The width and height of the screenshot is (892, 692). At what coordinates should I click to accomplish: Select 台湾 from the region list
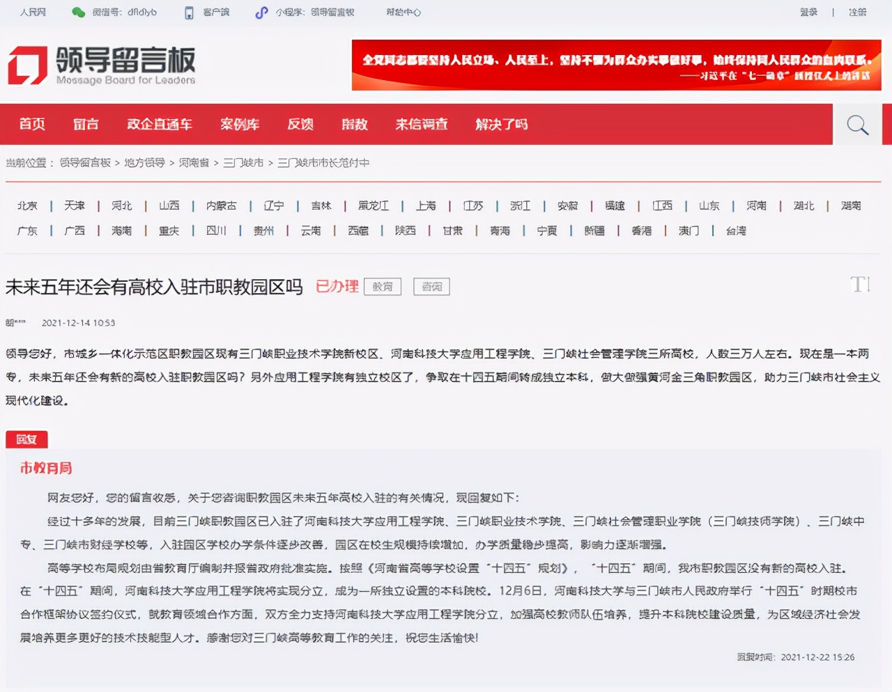tap(737, 230)
